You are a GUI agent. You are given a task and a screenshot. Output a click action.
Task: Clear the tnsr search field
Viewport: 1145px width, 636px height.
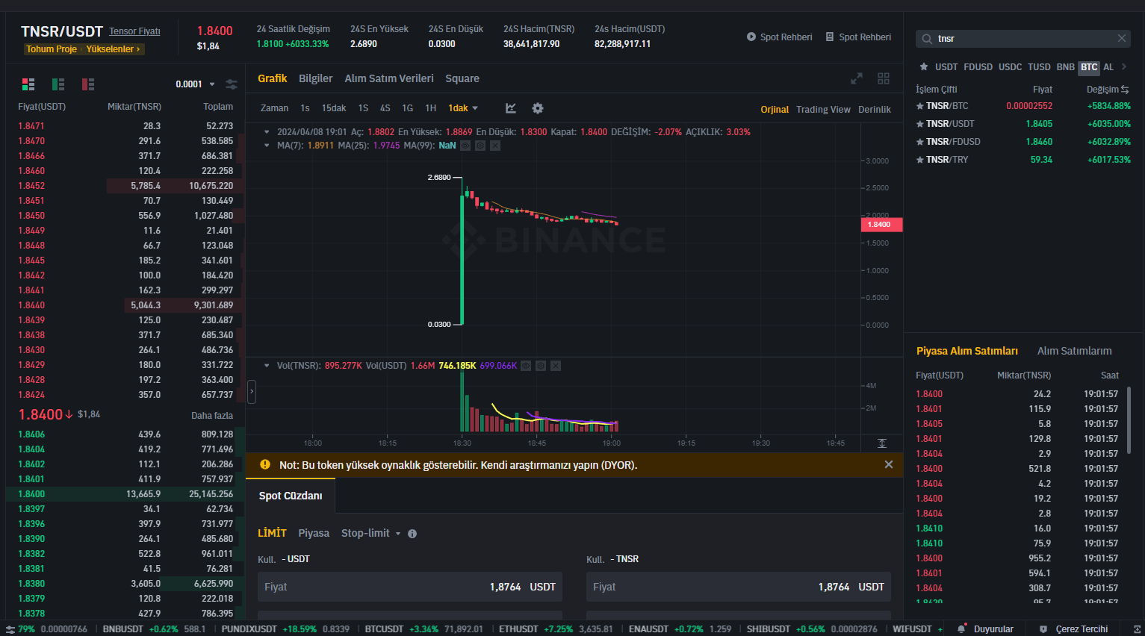point(1121,39)
